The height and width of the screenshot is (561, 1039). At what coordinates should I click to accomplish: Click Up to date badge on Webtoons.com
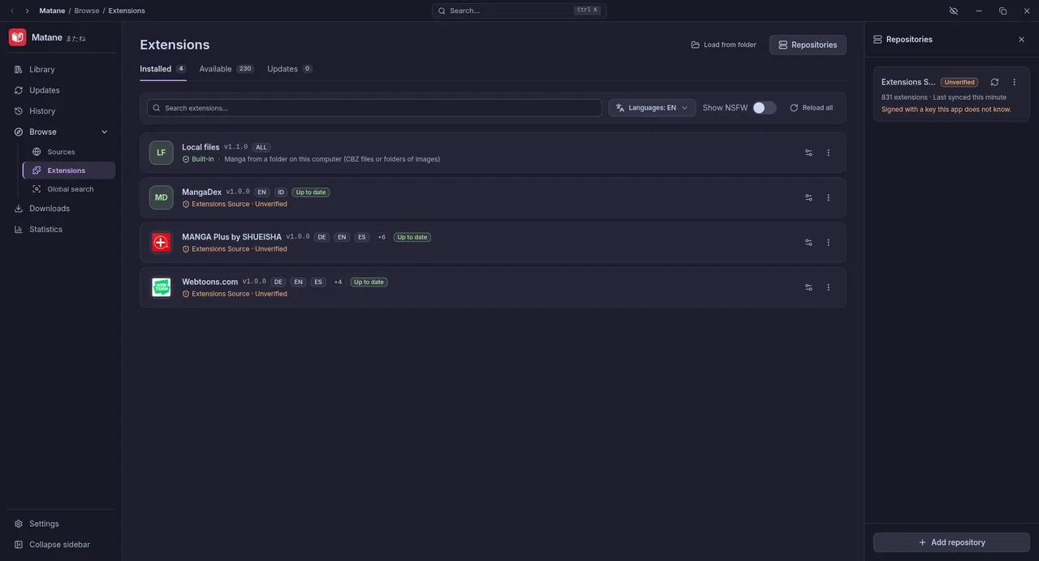(x=369, y=282)
